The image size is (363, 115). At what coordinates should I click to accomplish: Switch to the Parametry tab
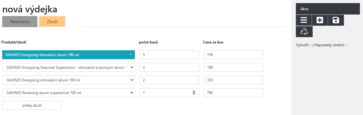pyautogui.click(x=20, y=22)
